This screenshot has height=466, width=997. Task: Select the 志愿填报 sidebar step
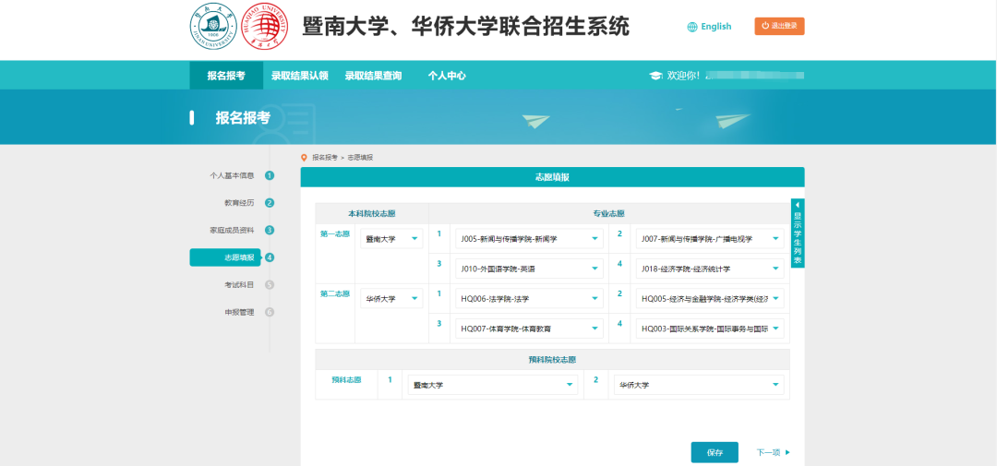click(225, 257)
